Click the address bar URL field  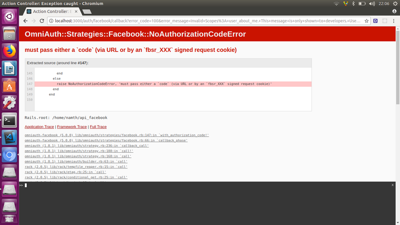(208, 21)
